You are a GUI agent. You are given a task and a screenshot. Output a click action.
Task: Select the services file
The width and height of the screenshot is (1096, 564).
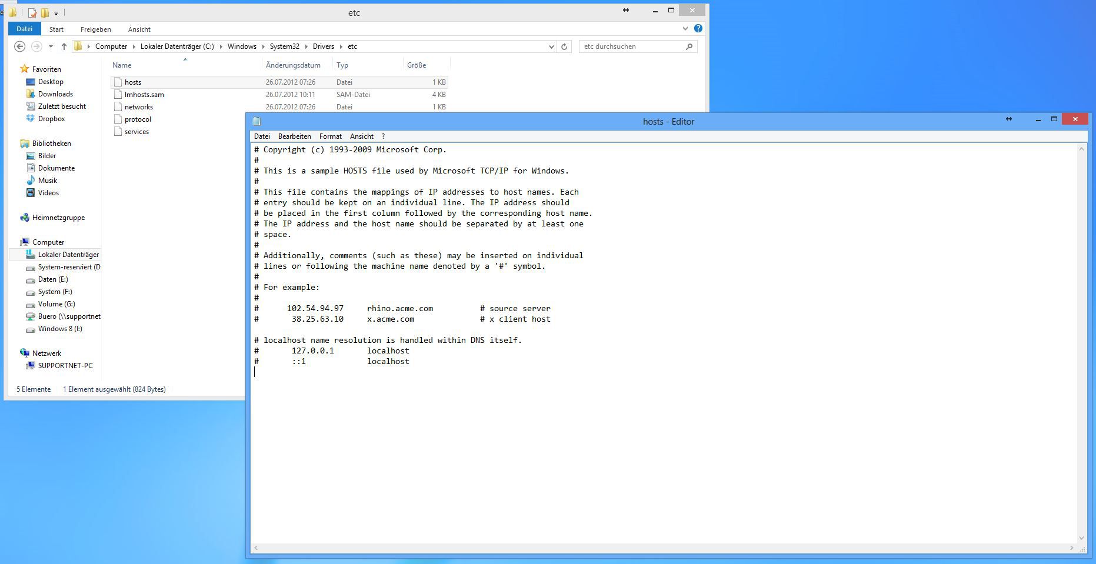click(x=136, y=132)
